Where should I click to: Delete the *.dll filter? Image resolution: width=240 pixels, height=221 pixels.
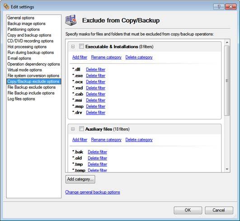(x=96, y=69)
